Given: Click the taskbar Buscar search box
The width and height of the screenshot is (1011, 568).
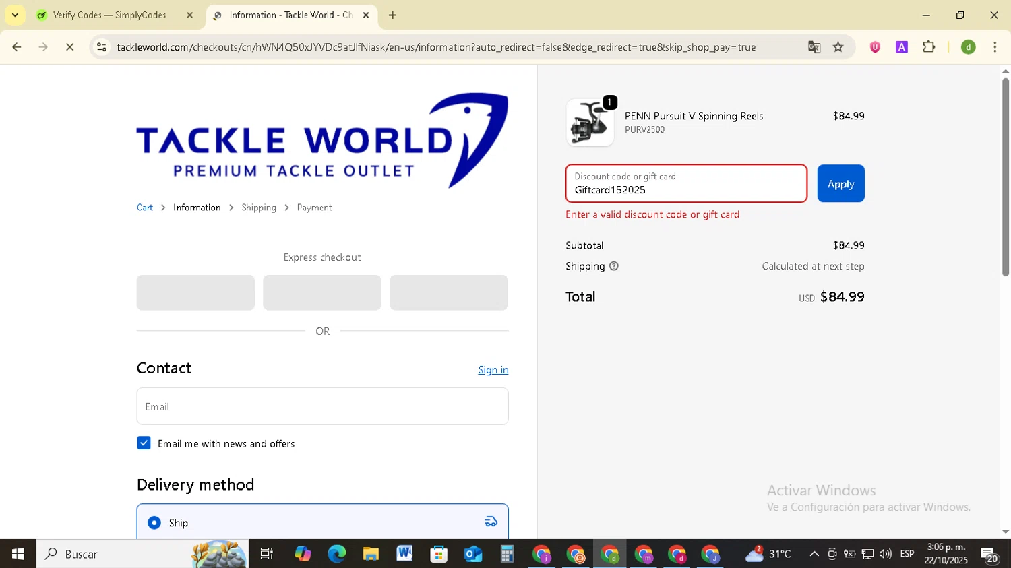Looking at the screenshot, I should coord(142,554).
